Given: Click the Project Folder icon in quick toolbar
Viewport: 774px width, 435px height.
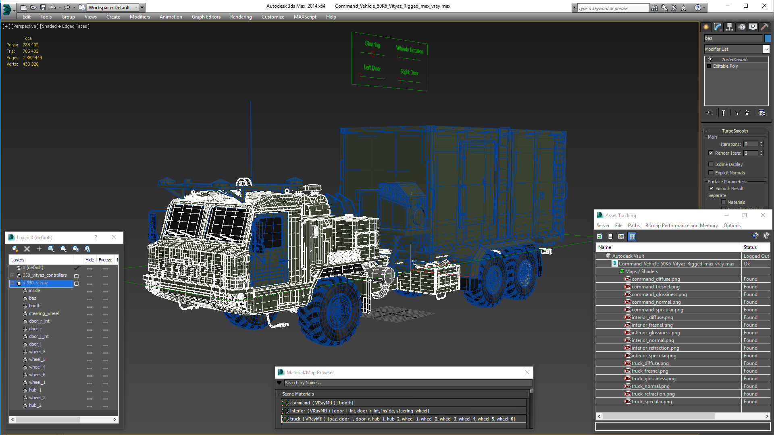Looking at the screenshot, I should pyautogui.click(x=82, y=7).
